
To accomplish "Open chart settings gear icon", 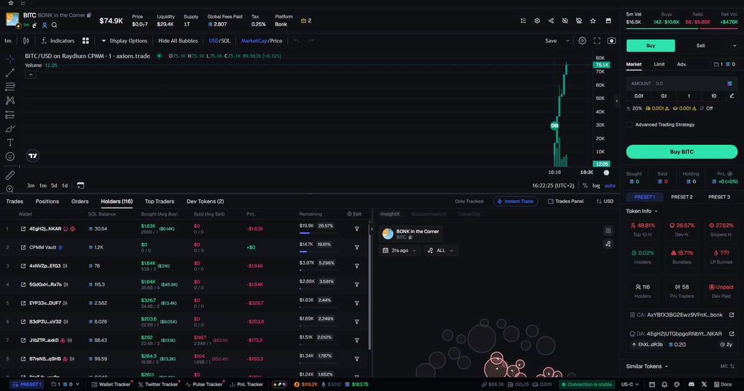I will (582, 41).
